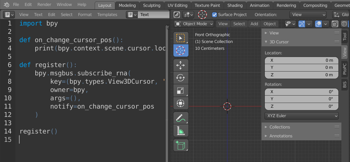Select the Add Cube tool
Image resolution: width=350 pixels, height=162 pixels.
[181, 145]
